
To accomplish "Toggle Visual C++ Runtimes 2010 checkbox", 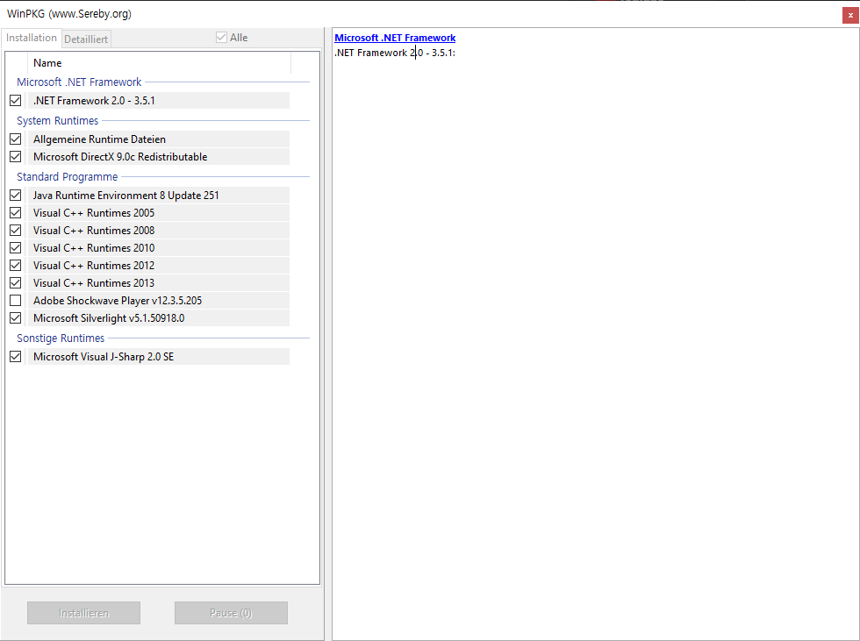I will pos(16,247).
